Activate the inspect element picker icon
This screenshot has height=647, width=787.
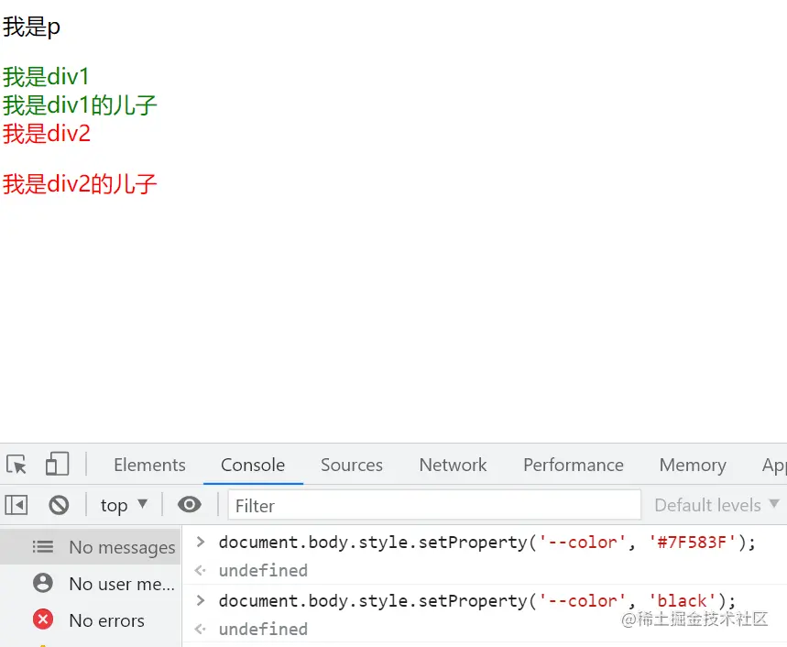16,465
